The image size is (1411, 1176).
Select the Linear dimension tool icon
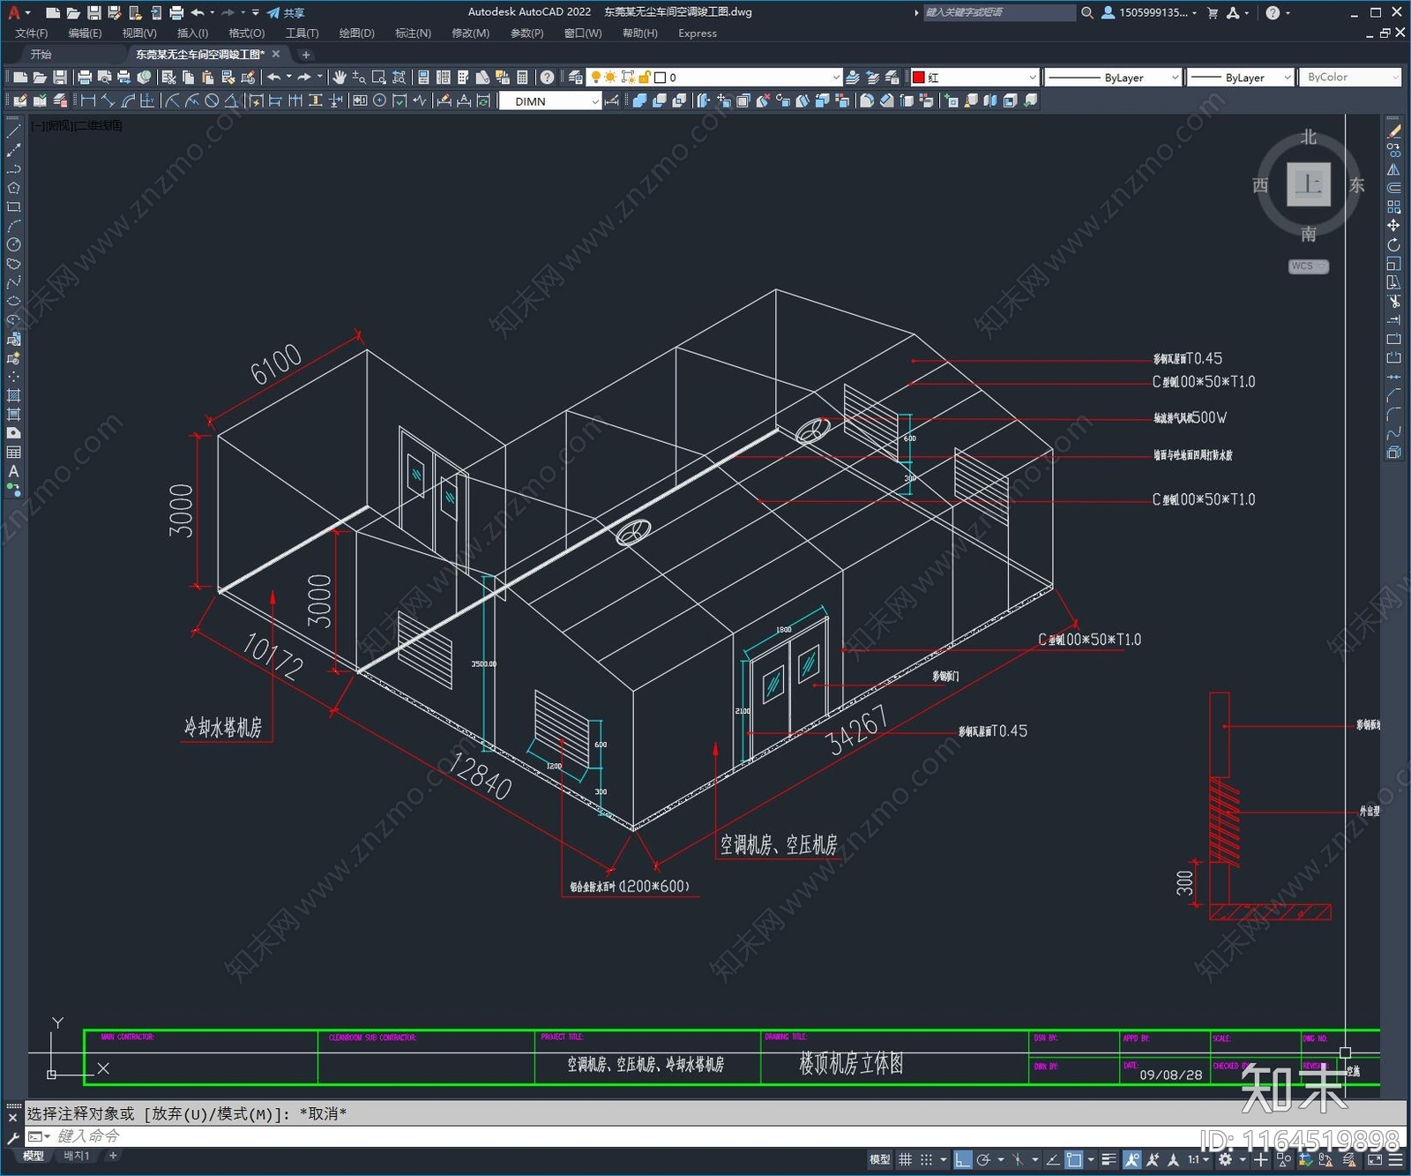pos(88,101)
